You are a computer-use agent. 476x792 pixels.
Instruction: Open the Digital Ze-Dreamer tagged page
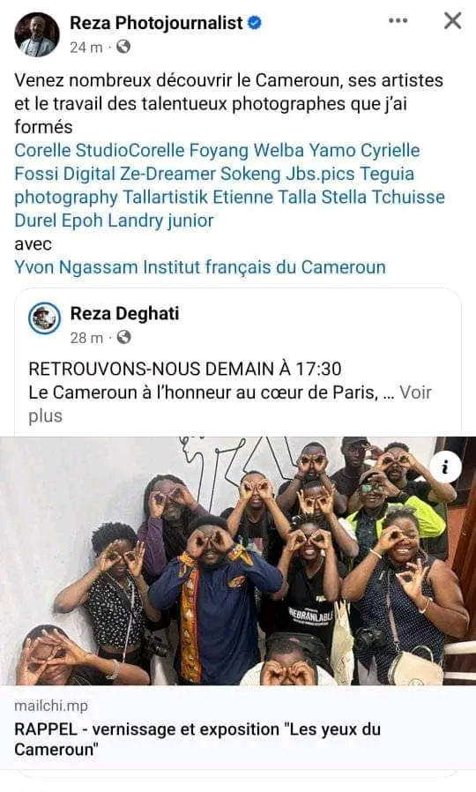(140, 174)
